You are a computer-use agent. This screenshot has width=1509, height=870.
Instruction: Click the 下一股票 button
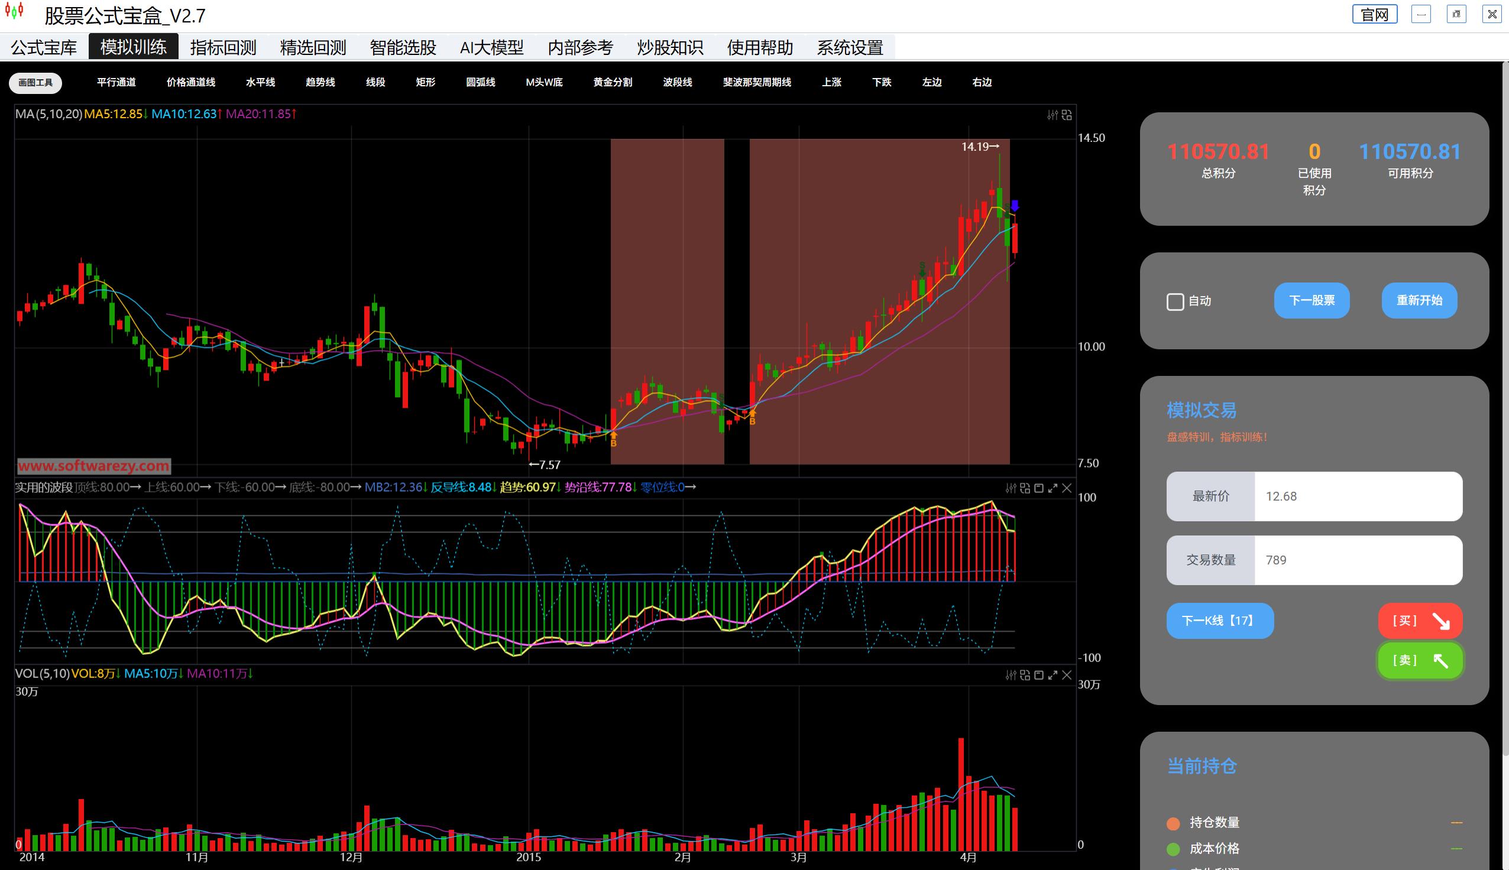(1312, 301)
